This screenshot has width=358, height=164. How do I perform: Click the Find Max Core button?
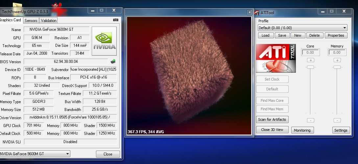pyautogui.click(x=272, y=100)
